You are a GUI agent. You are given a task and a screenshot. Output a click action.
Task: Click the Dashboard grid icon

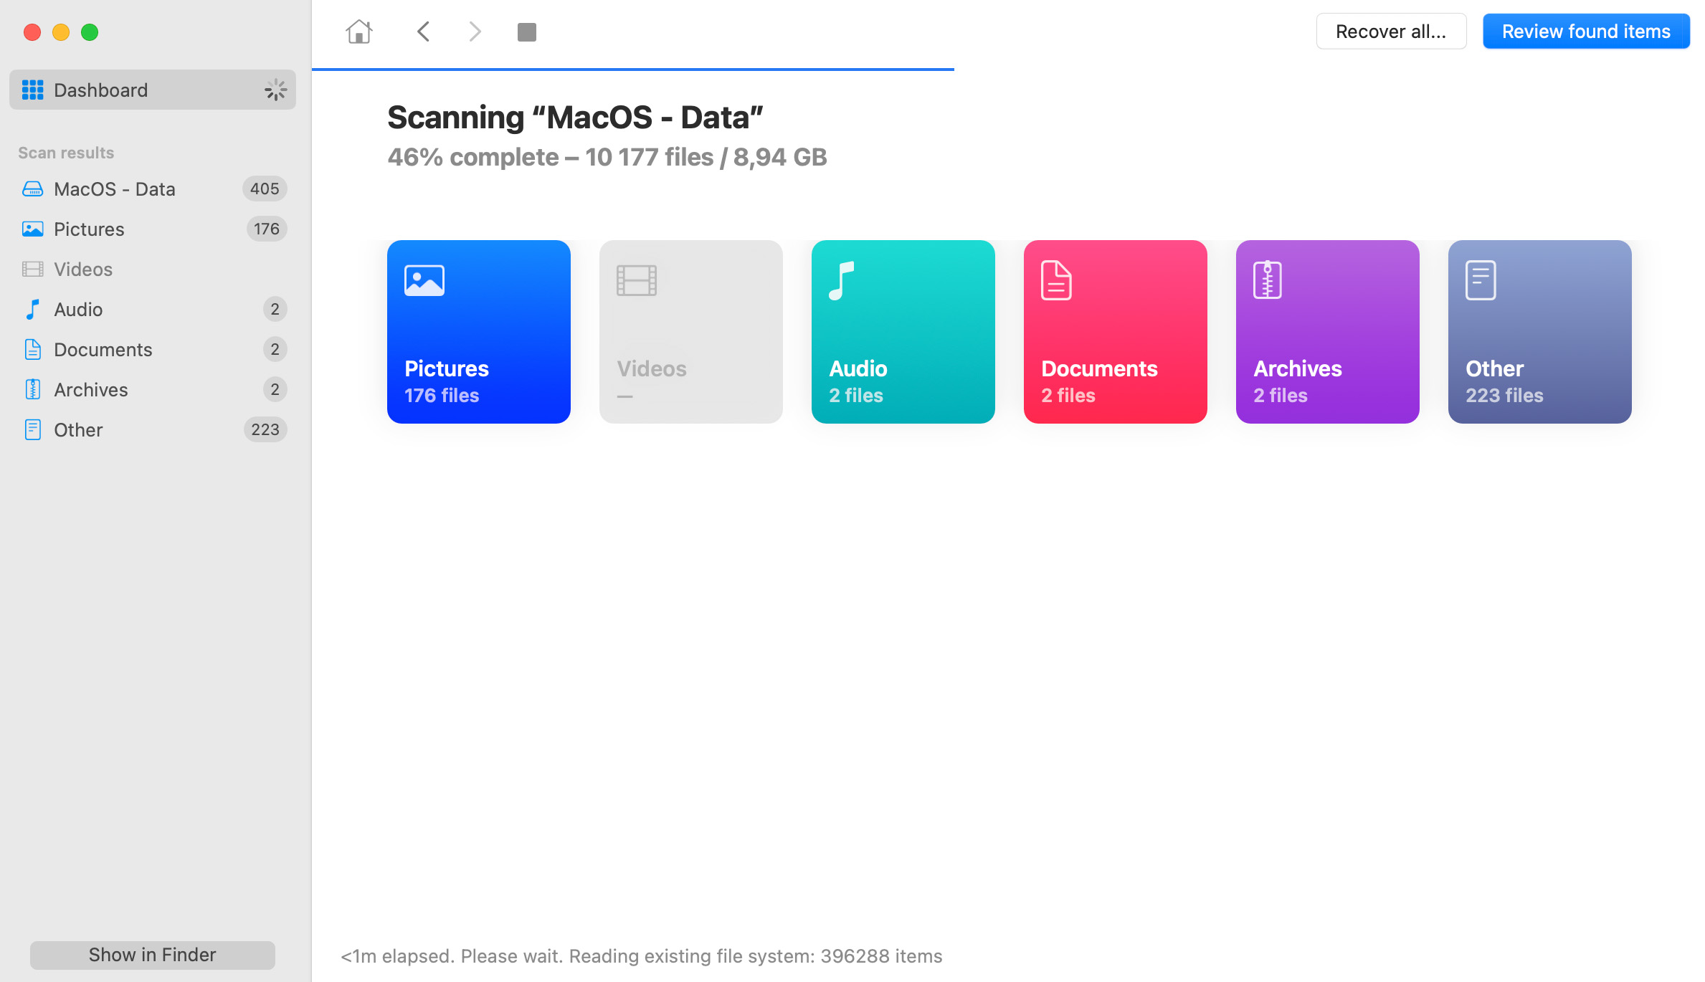click(x=33, y=89)
